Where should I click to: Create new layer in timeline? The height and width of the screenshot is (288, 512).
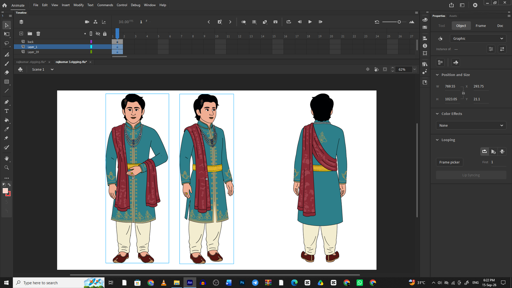click(x=21, y=34)
